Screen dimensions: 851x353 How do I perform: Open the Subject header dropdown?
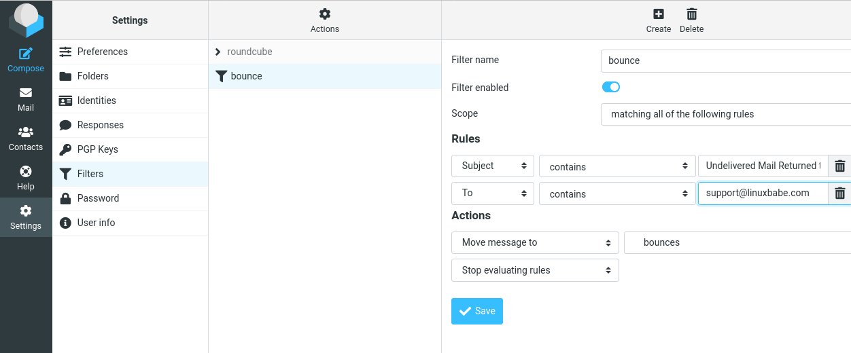(493, 166)
